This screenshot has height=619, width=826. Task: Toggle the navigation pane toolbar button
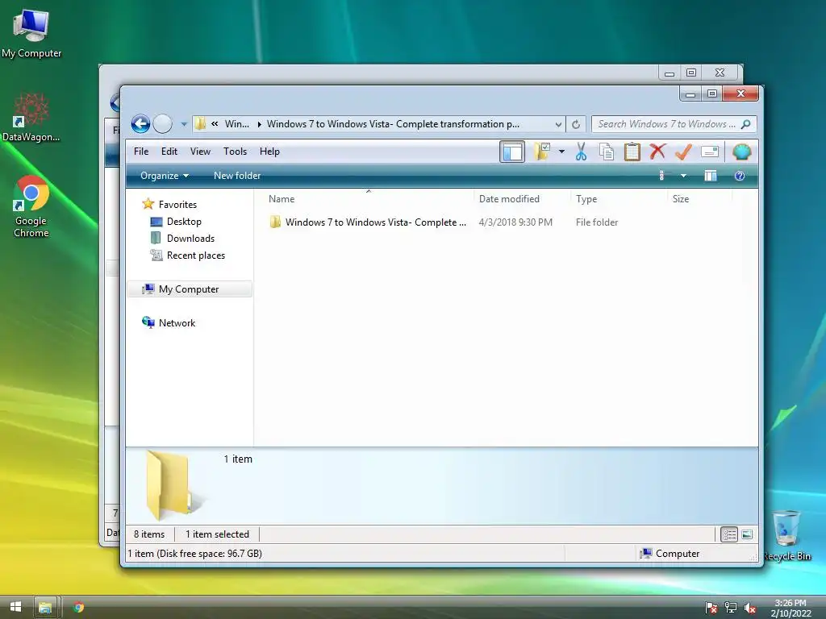pos(512,152)
